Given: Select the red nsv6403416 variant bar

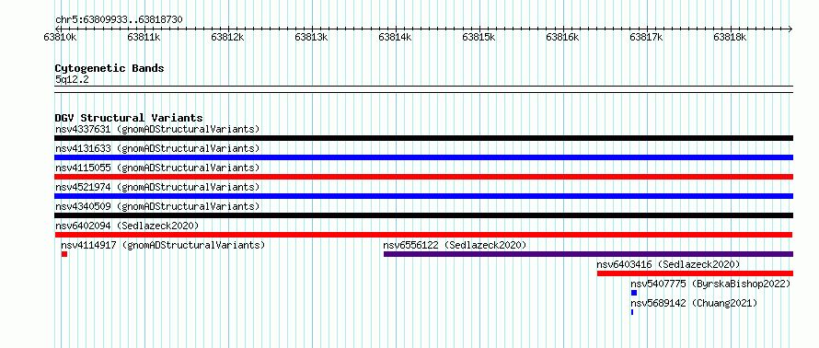Looking at the screenshot, I should click(x=695, y=273).
